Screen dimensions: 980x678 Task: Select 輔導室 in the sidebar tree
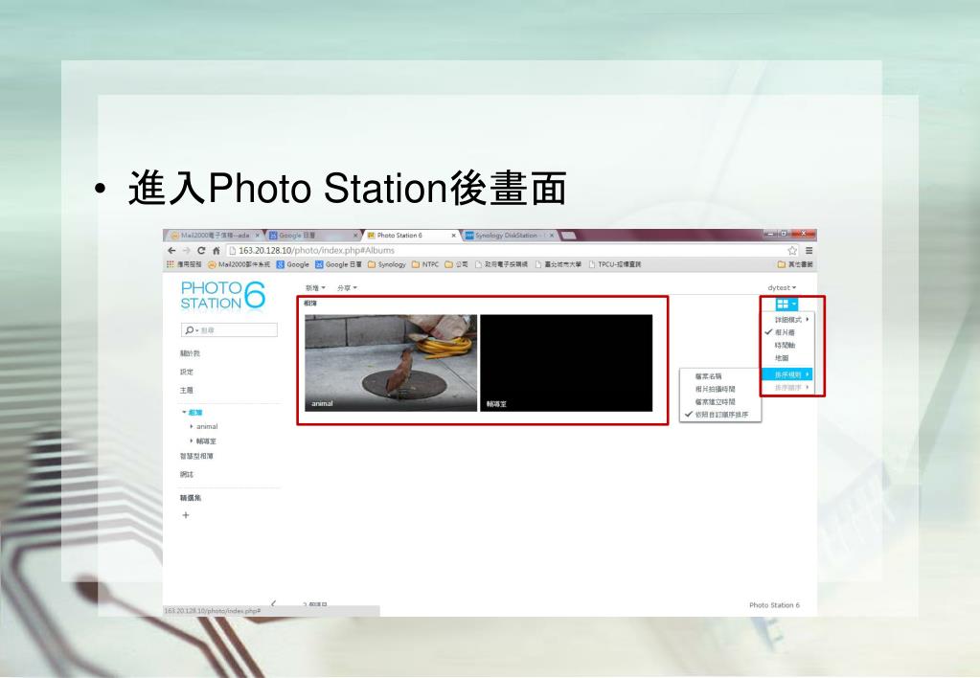click(x=206, y=441)
